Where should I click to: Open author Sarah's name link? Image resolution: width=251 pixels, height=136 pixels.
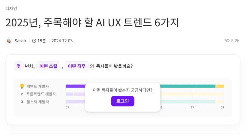tap(20, 41)
